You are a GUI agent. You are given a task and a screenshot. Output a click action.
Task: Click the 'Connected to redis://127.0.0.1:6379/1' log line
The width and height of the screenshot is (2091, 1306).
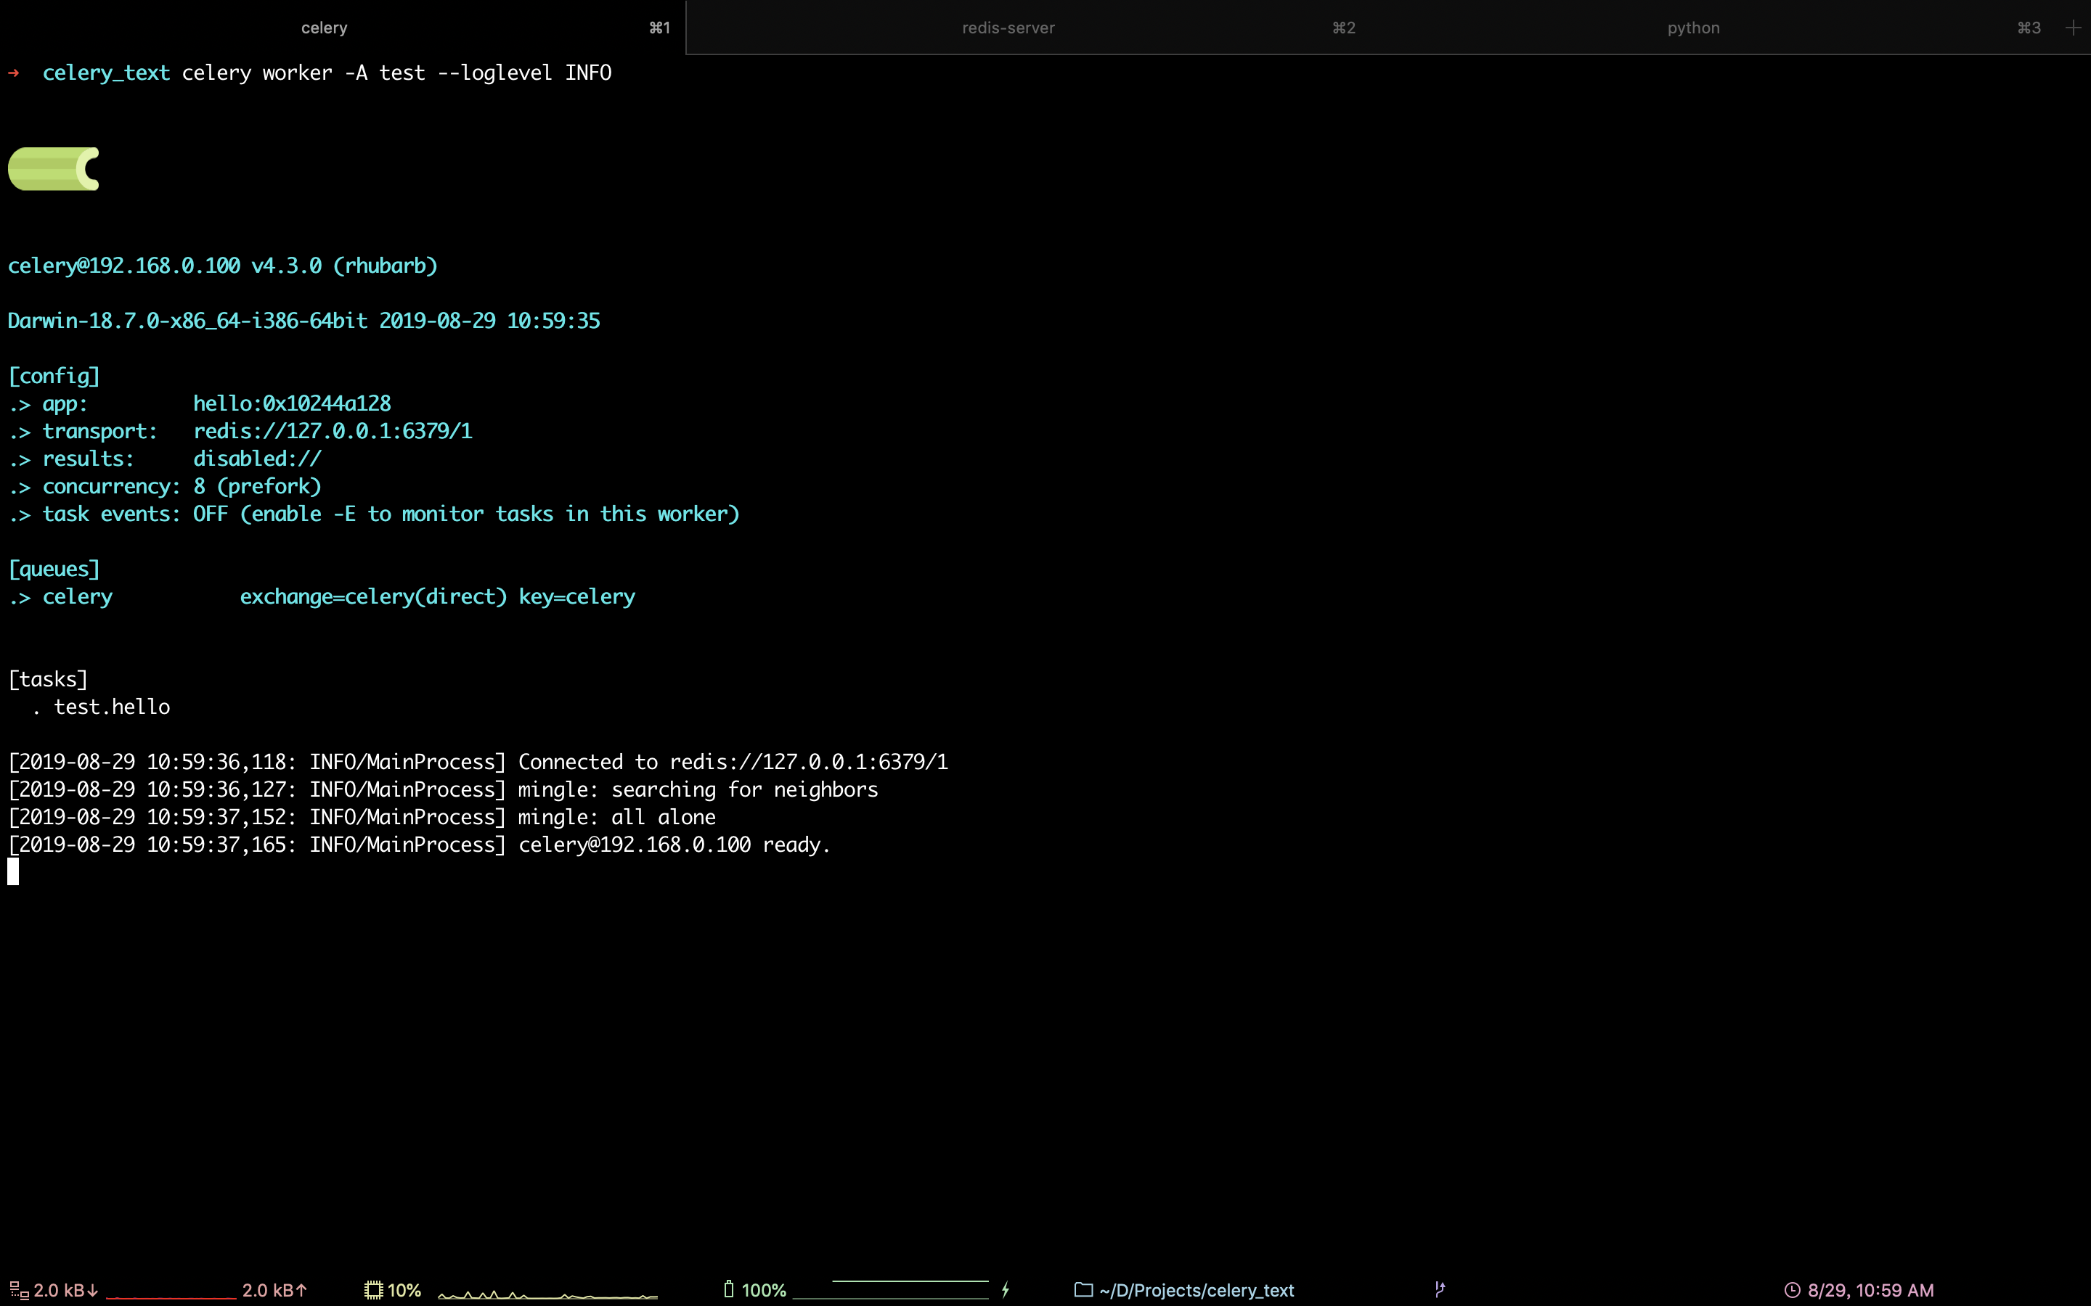[x=478, y=762]
